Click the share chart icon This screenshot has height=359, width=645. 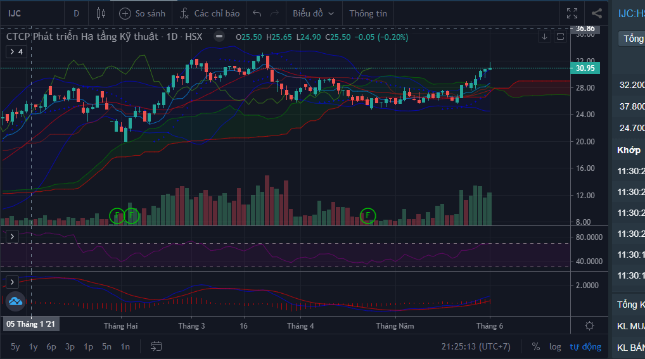pos(596,13)
